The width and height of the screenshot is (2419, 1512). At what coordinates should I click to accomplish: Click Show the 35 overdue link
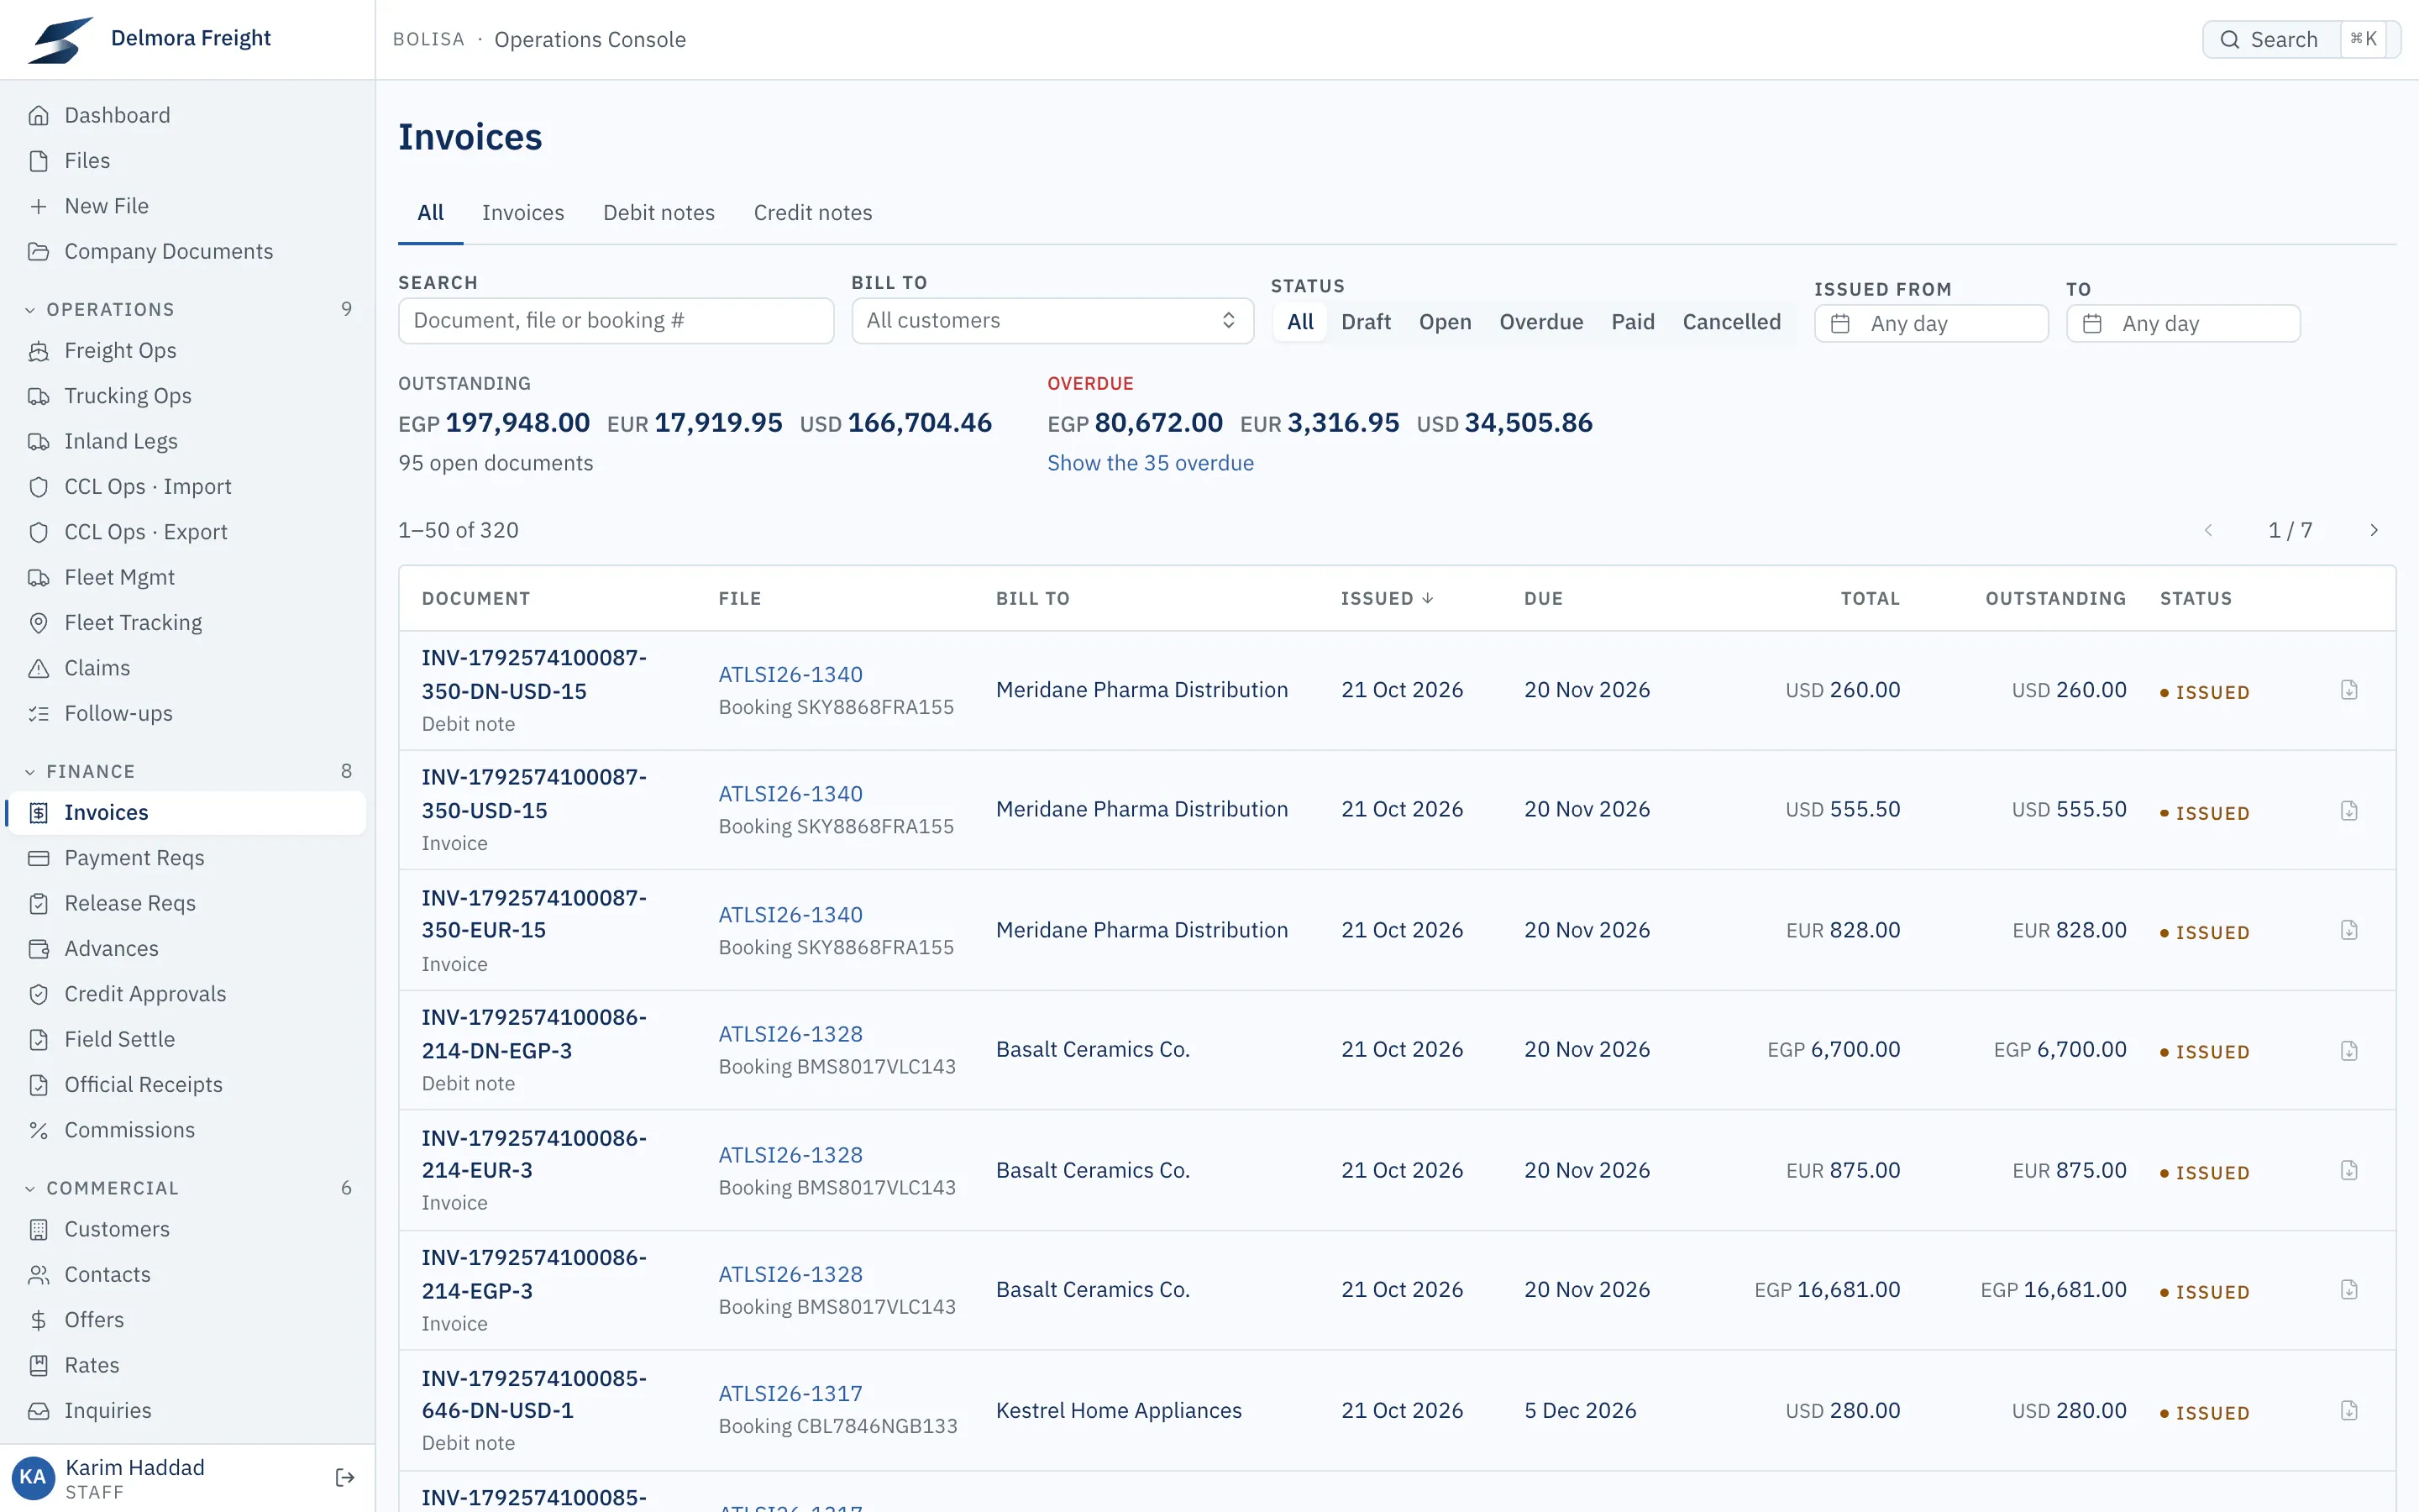tap(1150, 463)
